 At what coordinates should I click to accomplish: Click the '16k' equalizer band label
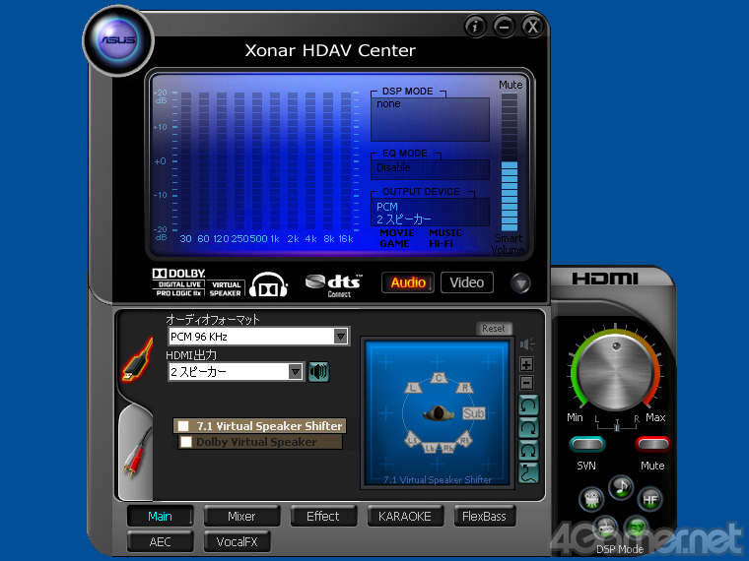click(x=346, y=238)
